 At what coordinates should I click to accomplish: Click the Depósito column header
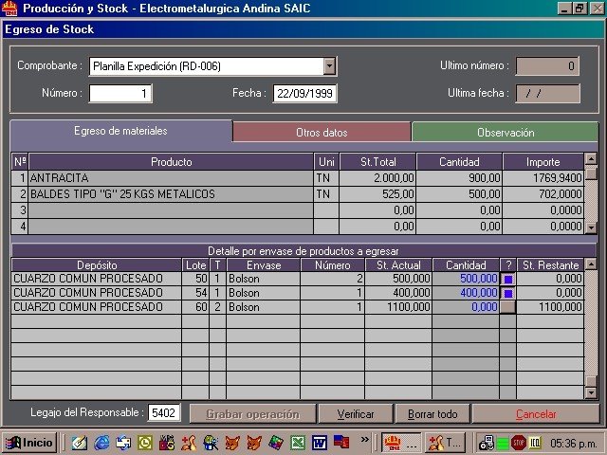pyautogui.click(x=97, y=265)
